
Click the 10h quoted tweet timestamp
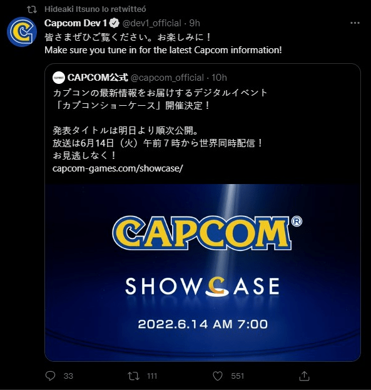(x=219, y=78)
